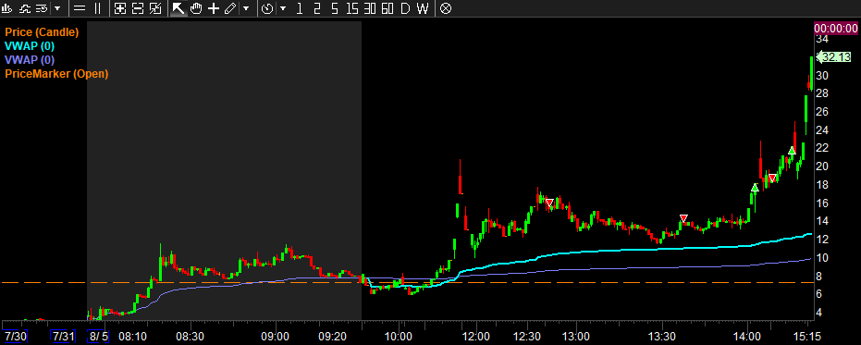Click the 15:15 time axis label
Image resolution: width=861 pixels, height=345 pixels.
pyautogui.click(x=807, y=336)
